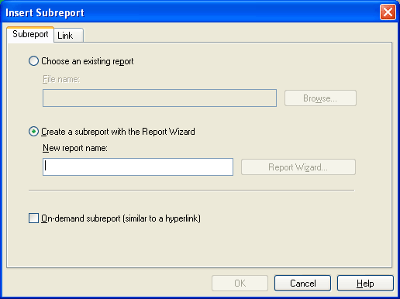The height and width of the screenshot is (299, 400).
Task: Switch to the Link tab
Action: (x=68, y=35)
